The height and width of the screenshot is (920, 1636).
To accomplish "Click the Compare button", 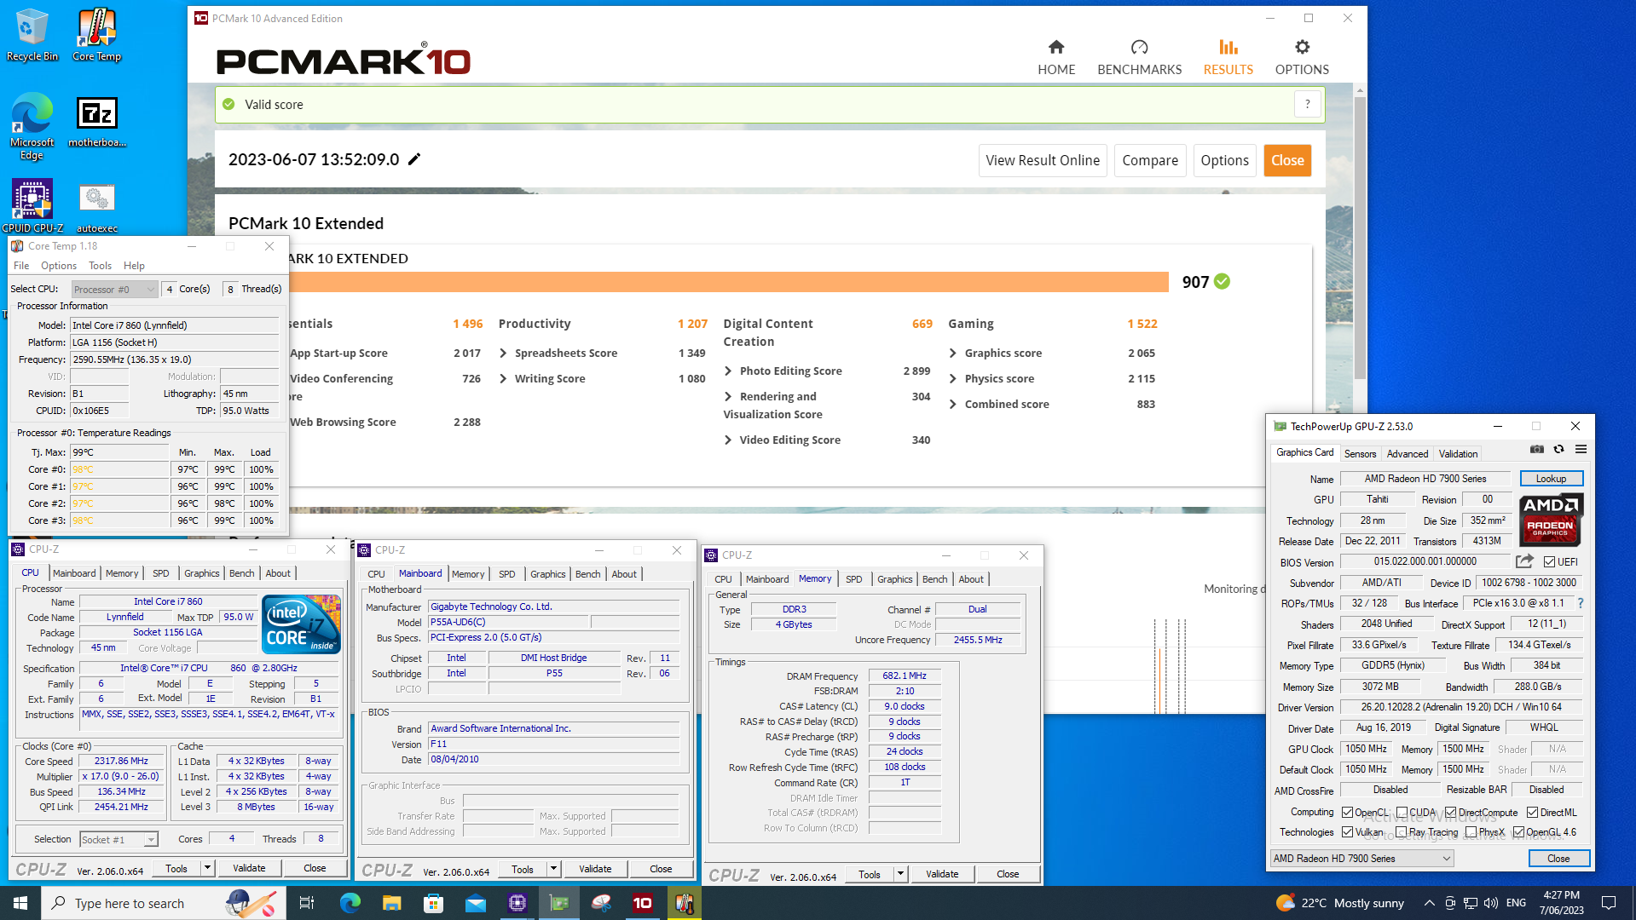I will (1150, 160).
